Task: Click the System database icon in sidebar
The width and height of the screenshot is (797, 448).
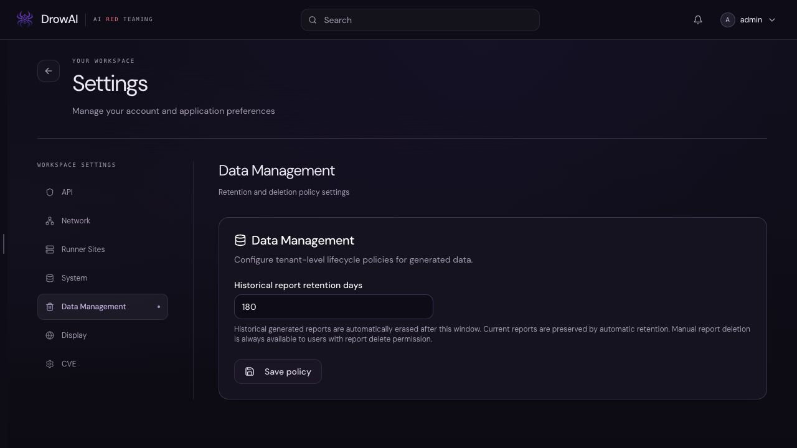Action: click(x=50, y=278)
